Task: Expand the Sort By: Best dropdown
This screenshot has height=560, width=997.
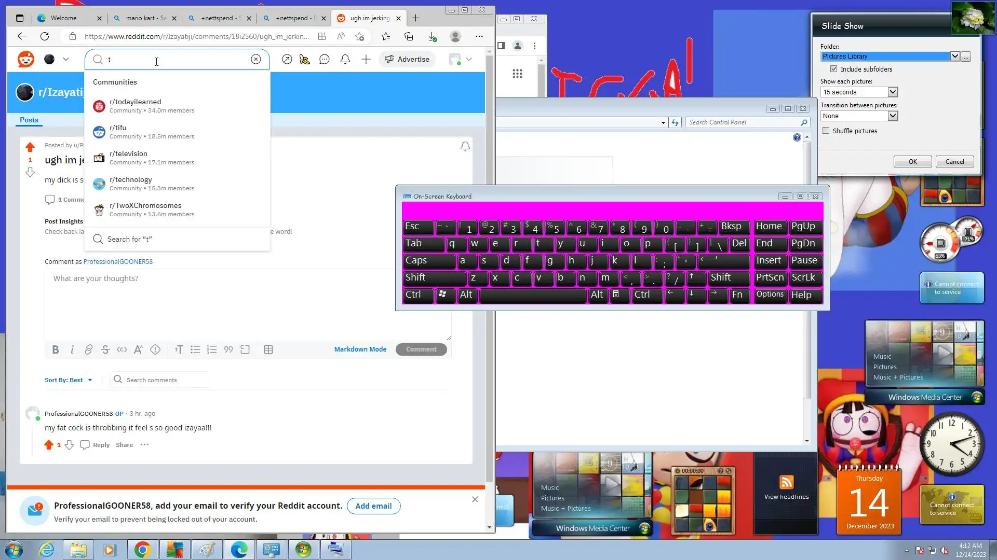Action: (x=69, y=380)
